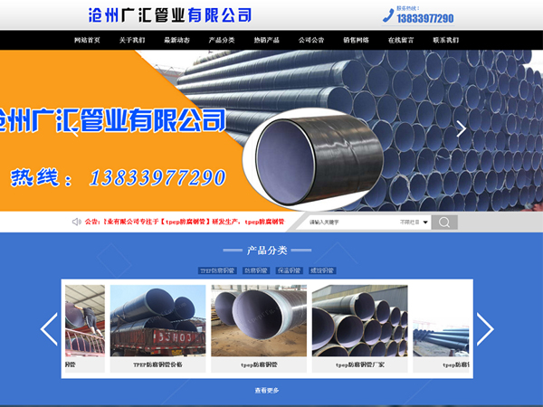Click the product carousel left arrow
Screen dimensions: 543x407
[x=49, y=328]
